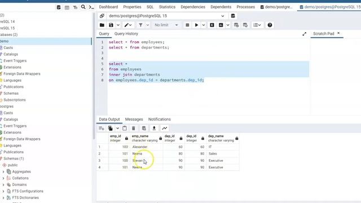Open the Messages tab
Screen dimensions: 361x203
134,119
